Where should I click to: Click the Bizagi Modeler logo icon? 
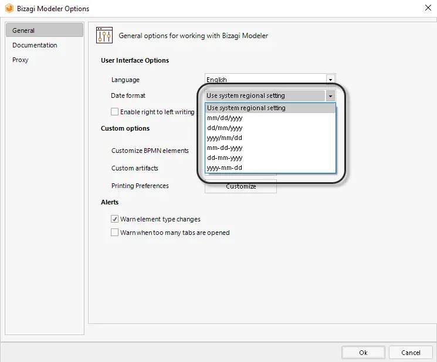tap(9, 8)
